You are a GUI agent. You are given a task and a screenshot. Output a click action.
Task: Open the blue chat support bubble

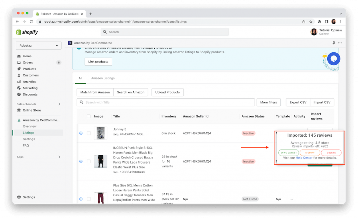[x=334, y=59]
